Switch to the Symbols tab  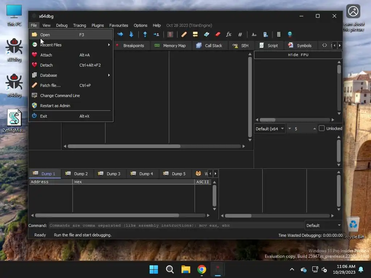pos(300,45)
